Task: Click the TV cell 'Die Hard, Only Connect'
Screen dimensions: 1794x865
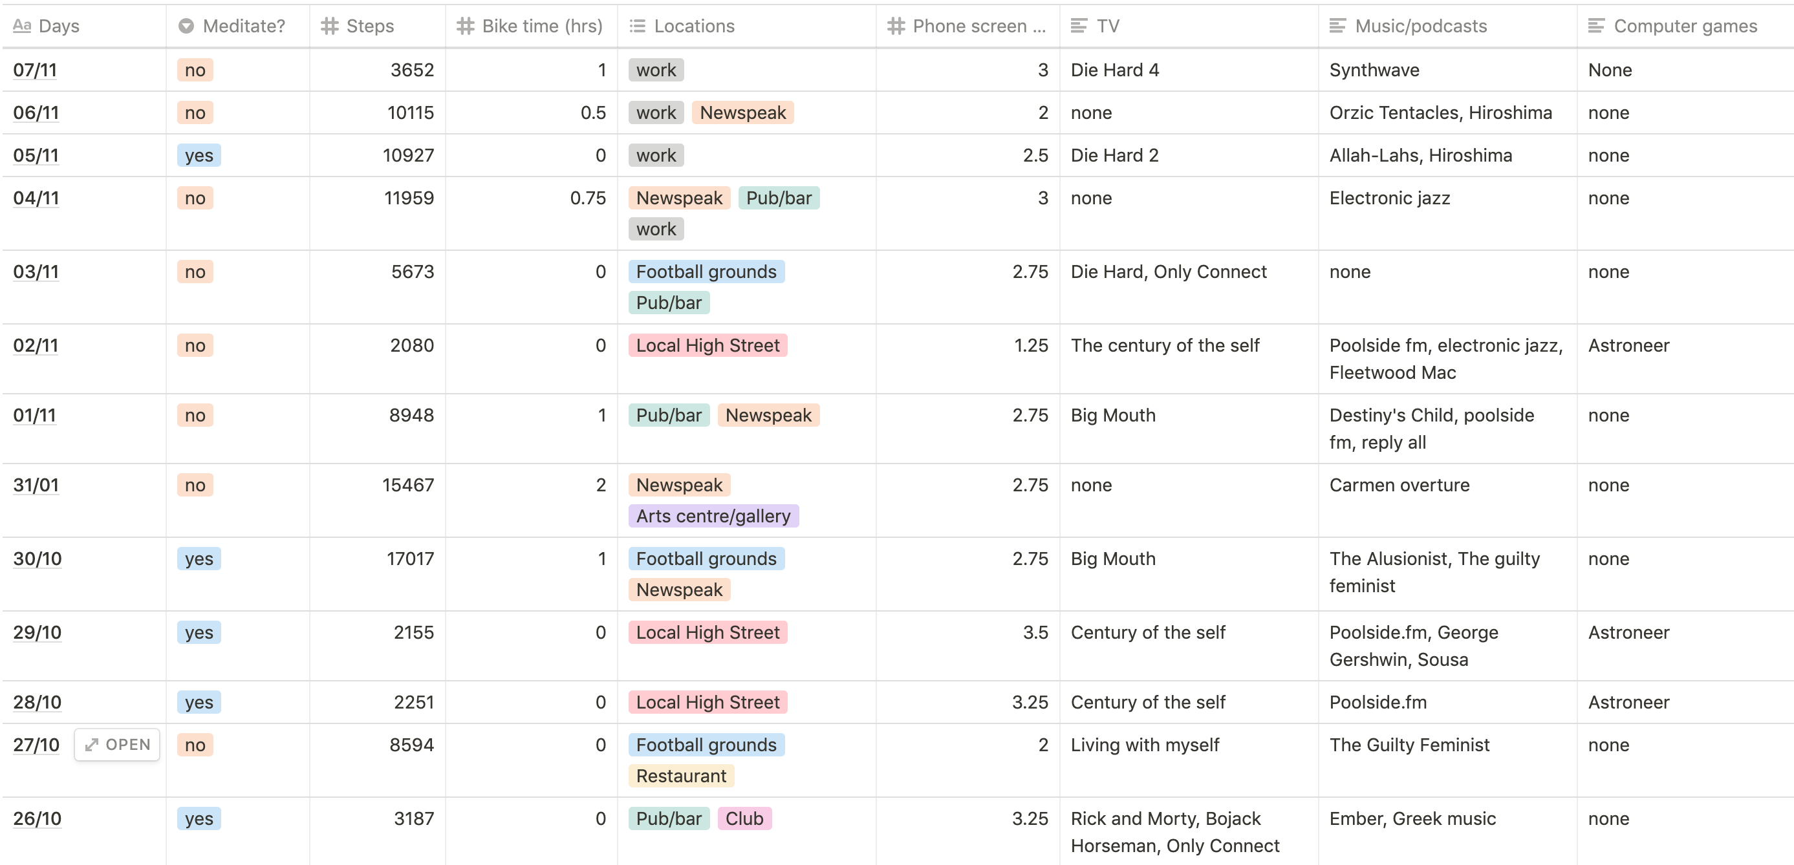Action: click(x=1189, y=288)
